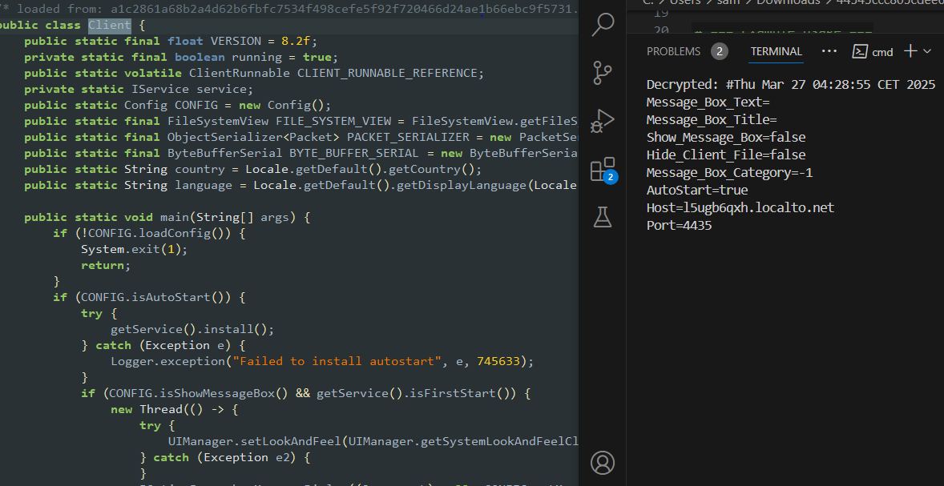Viewport: 944px width, 486px height.
Task: Click the Decrypted timestamp line
Action: click(x=791, y=85)
